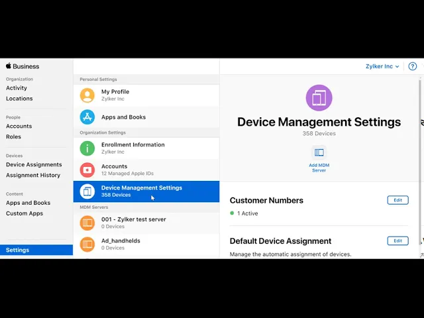Screen dimensions: 424x318
Task: Click the Apps and Books App Store icon
Action: click(x=87, y=117)
